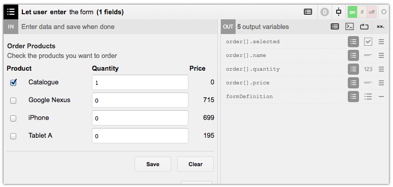The width and height of the screenshot is (393, 187).
Task: Click the loop arrow icon in output header
Action: pyautogui.click(x=364, y=26)
